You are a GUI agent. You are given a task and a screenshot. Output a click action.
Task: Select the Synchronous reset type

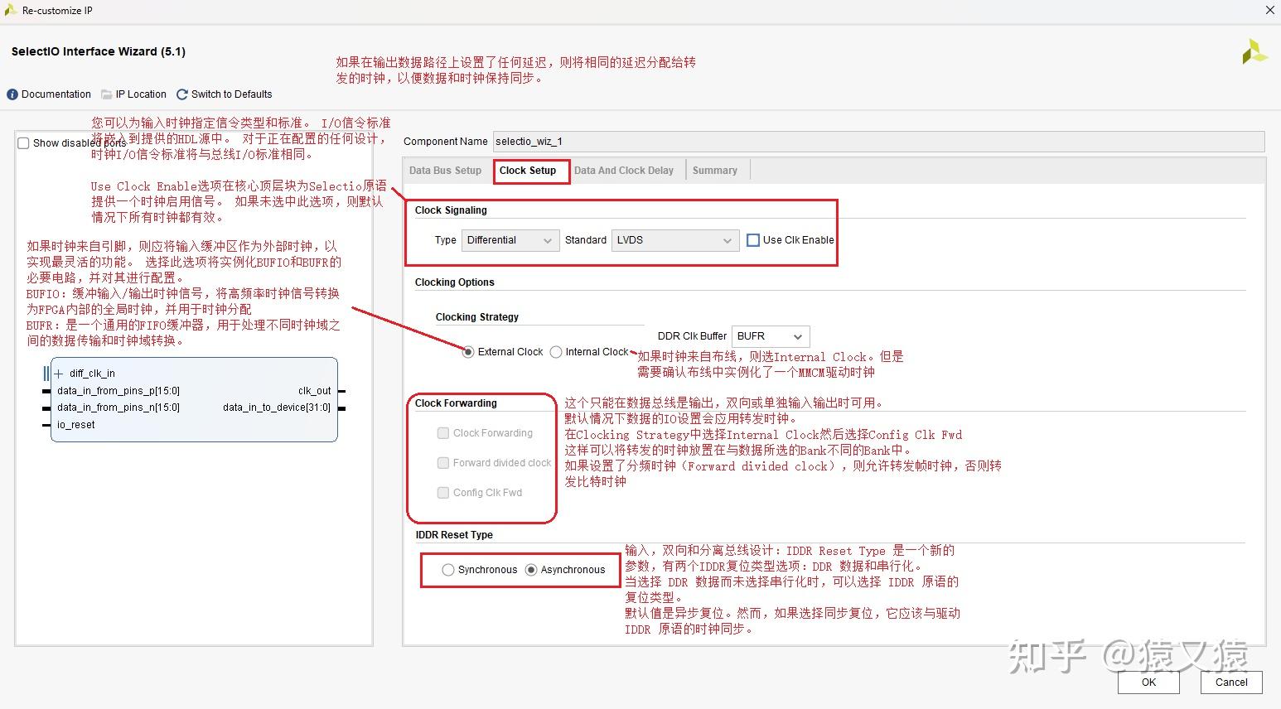pos(448,569)
